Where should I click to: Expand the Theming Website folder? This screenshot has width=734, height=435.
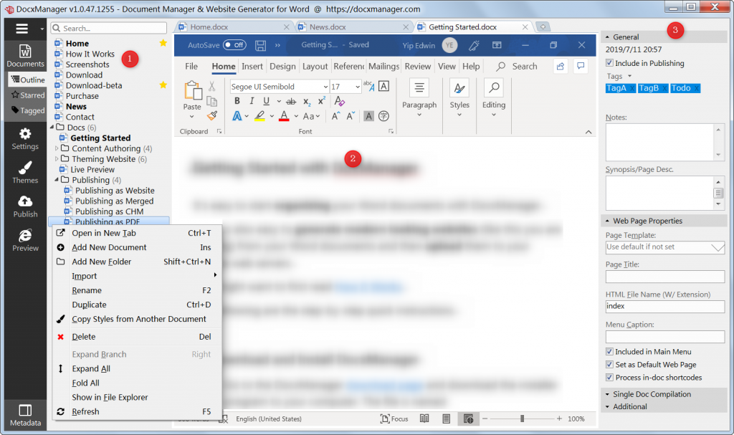point(57,158)
